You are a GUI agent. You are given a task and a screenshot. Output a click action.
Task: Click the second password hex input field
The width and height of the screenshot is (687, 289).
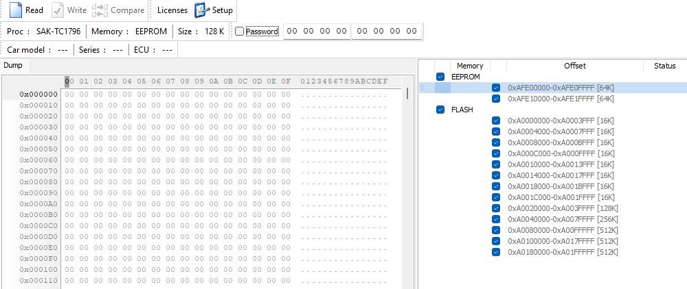(x=387, y=31)
